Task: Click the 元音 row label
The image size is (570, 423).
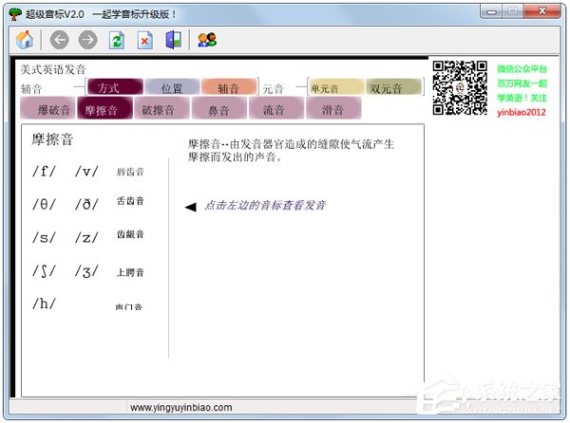Action: pos(273,89)
